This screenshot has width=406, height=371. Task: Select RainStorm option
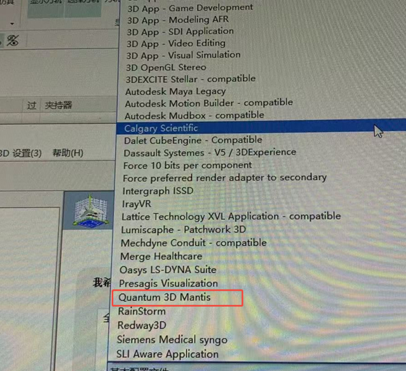coord(142,311)
